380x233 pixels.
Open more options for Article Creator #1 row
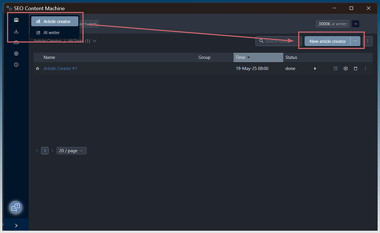tap(366, 68)
